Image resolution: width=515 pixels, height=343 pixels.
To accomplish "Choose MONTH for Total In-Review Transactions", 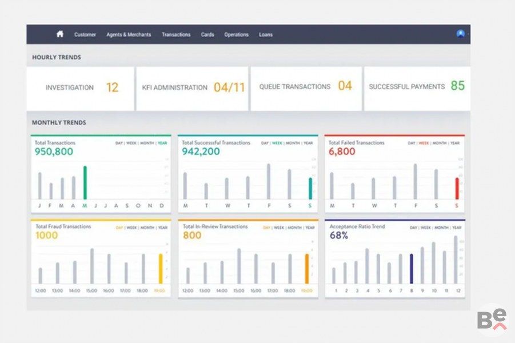I will [294, 228].
